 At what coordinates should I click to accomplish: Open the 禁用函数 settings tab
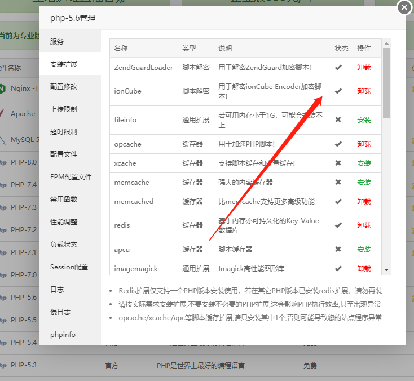pos(64,200)
